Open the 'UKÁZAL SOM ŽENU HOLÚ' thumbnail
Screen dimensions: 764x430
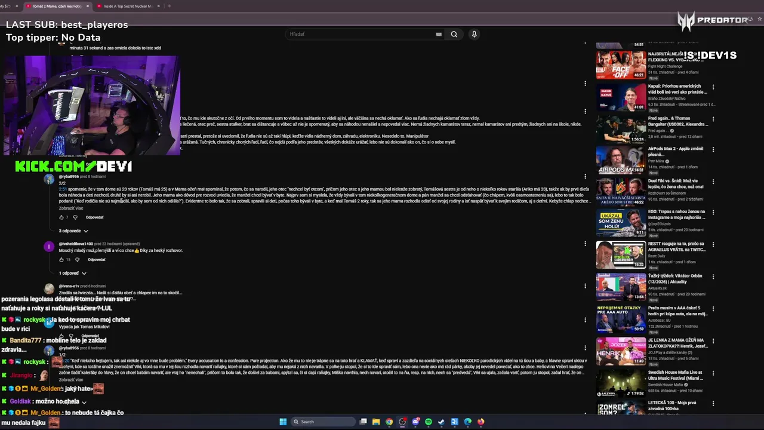click(621, 223)
